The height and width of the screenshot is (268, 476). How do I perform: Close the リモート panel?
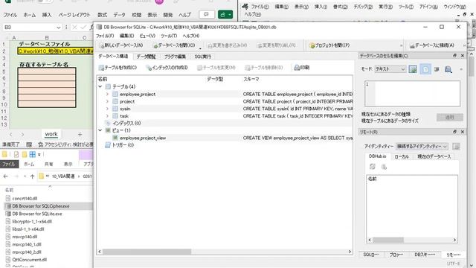click(x=463, y=132)
